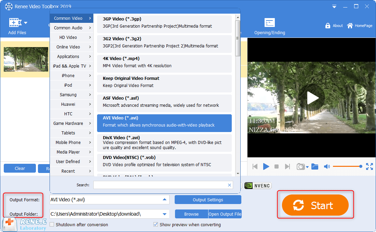
Task: Choose DVD Video(NTSC) (*.vob) format
Action: pos(164,163)
